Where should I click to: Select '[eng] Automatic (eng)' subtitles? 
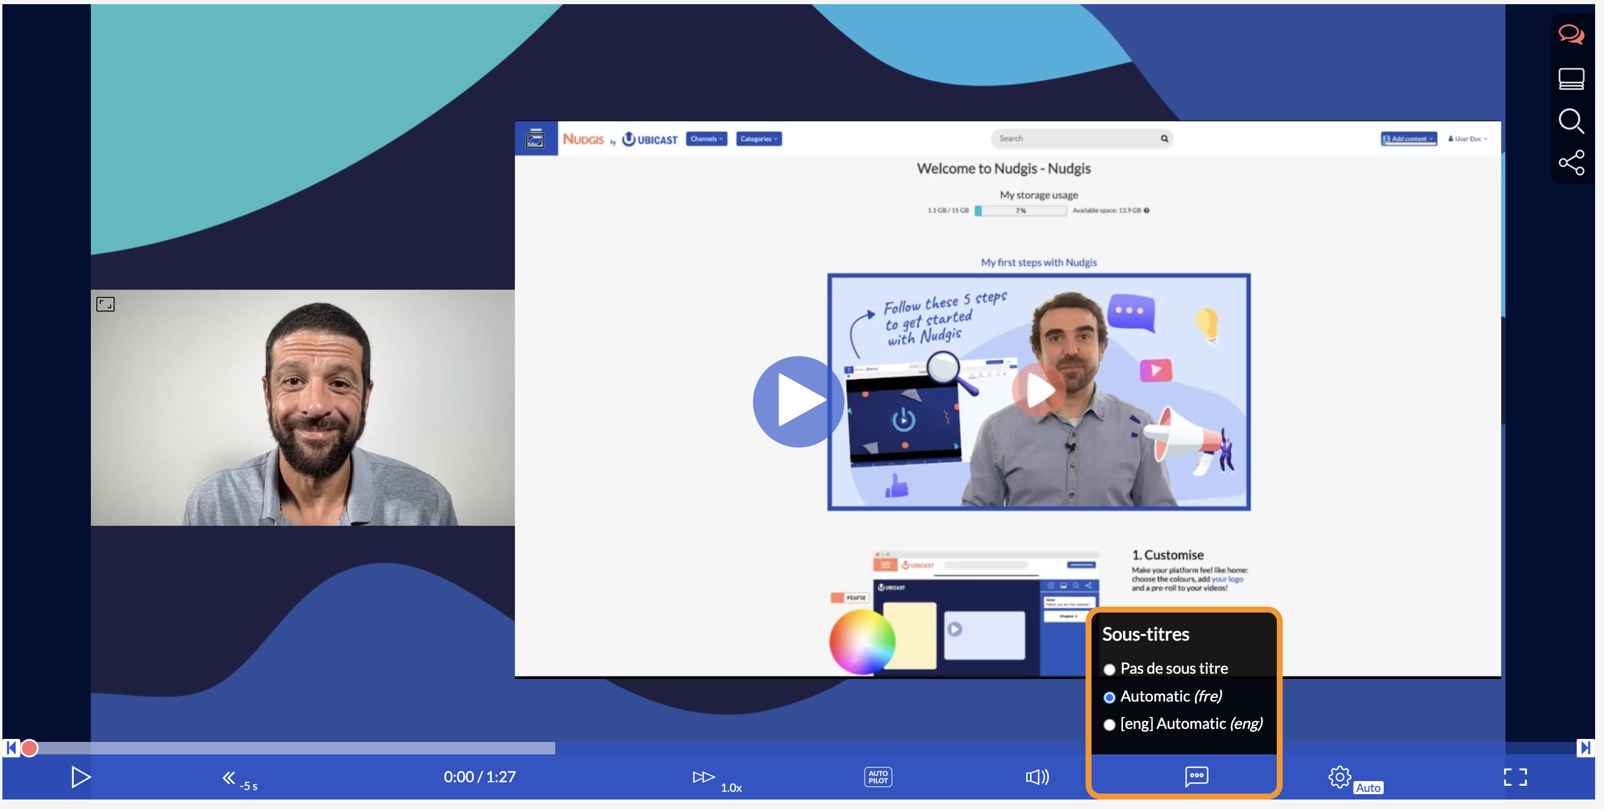click(1182, 724)
